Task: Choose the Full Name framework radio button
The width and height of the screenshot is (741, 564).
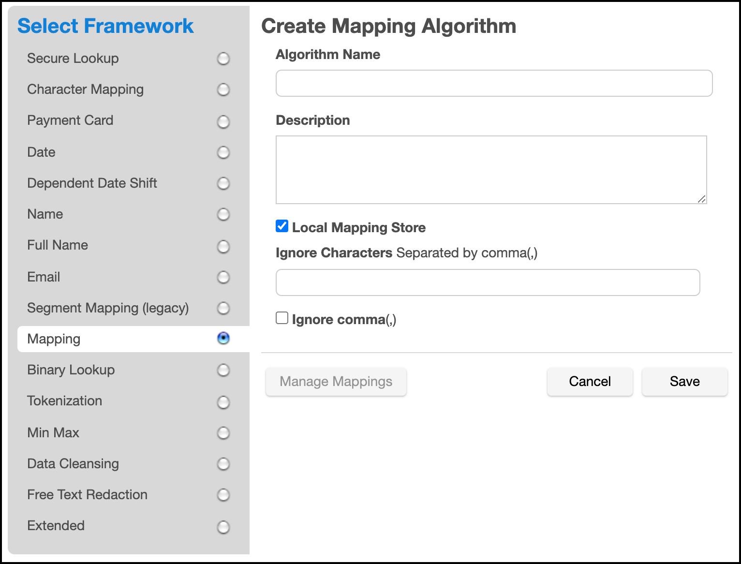Action: (x=223, y=246)
